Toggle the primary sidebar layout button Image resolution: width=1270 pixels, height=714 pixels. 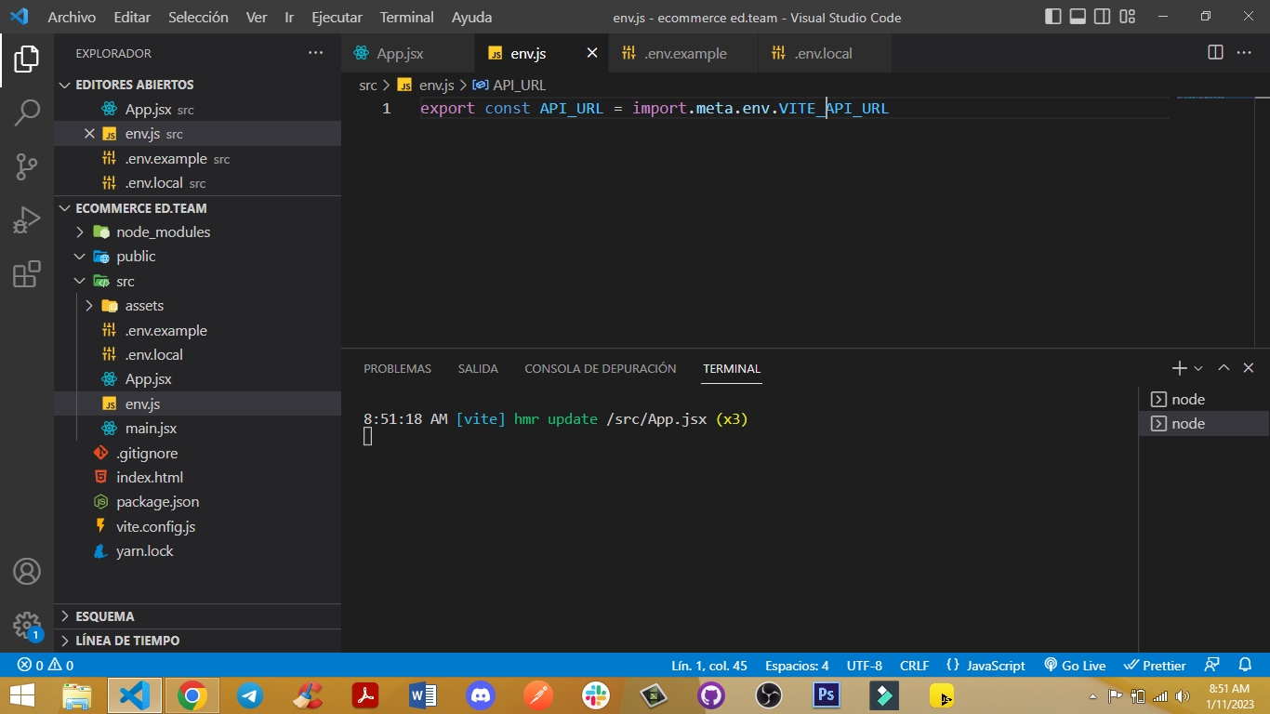click(x=1053, y=17)
